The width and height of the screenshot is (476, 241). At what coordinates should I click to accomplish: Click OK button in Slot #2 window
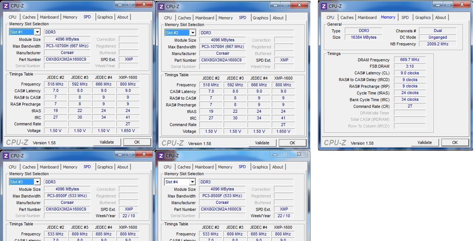pos(293,143)
